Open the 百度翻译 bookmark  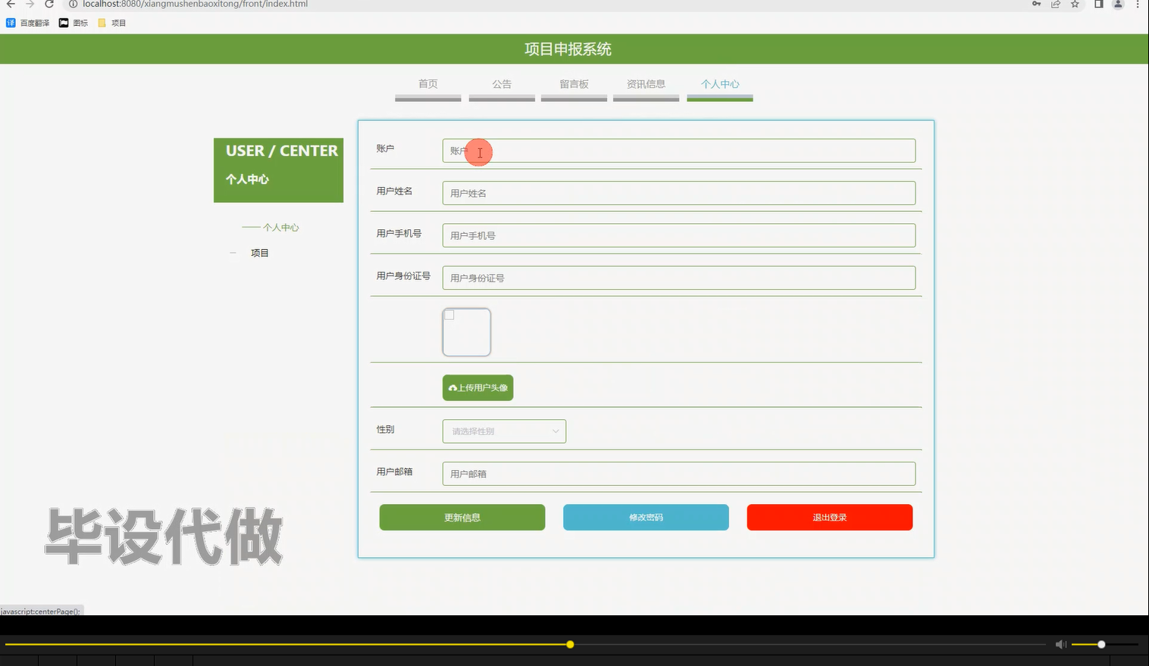click(28, 23)
